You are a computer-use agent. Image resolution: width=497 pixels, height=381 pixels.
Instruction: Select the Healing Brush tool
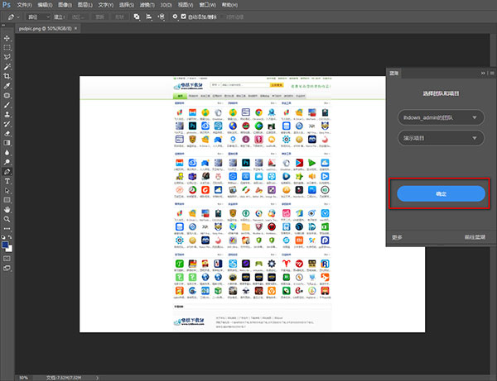[7, 96]
